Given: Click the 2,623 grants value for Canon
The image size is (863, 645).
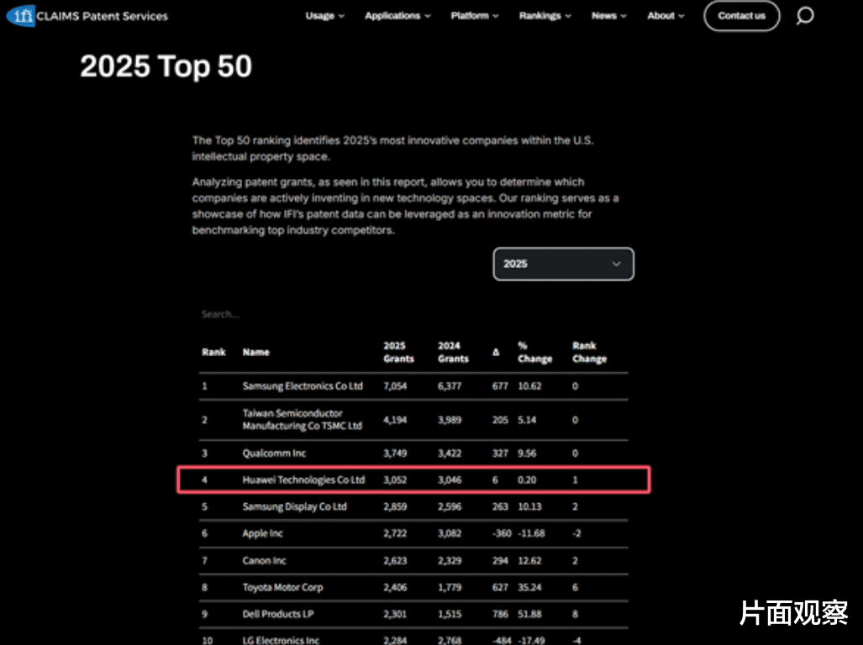Looking at the screenshot, I should 395,560.
